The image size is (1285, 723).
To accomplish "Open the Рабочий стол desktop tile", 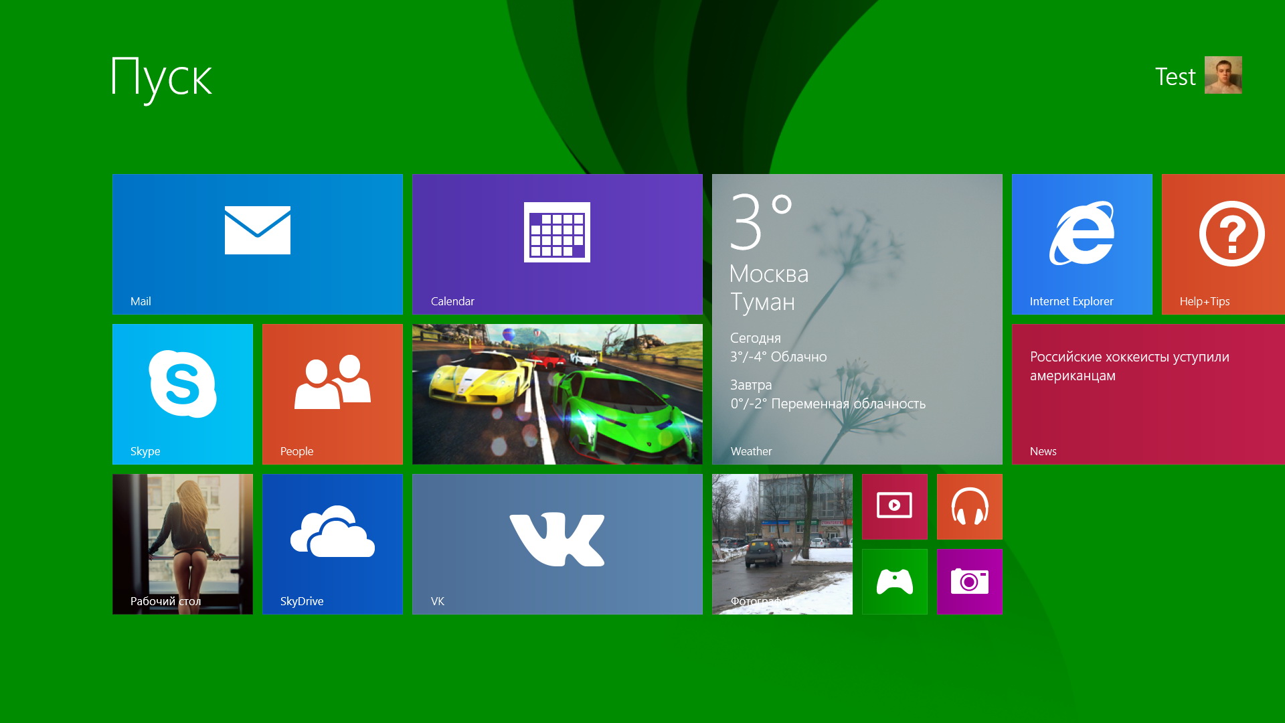I will (183, 544).
